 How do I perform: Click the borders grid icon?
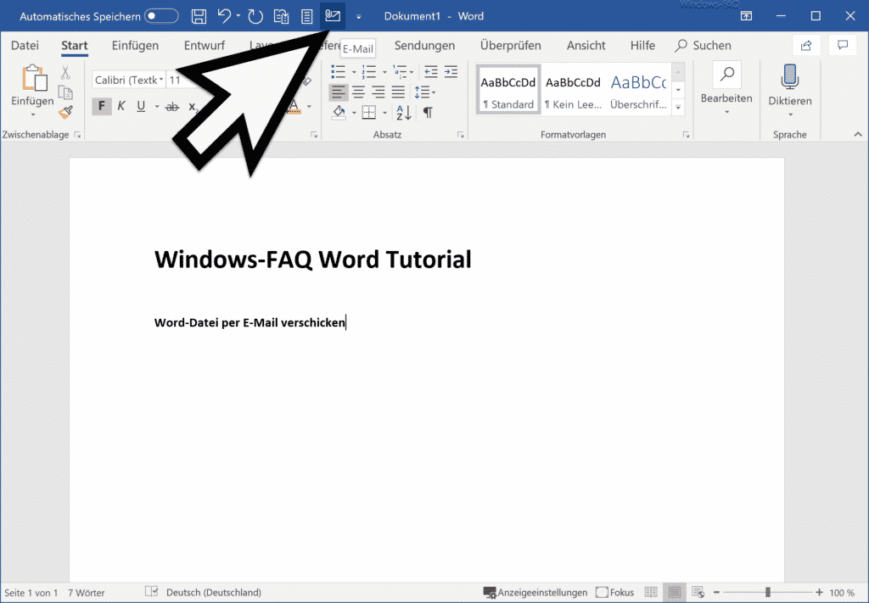[368, 113]
